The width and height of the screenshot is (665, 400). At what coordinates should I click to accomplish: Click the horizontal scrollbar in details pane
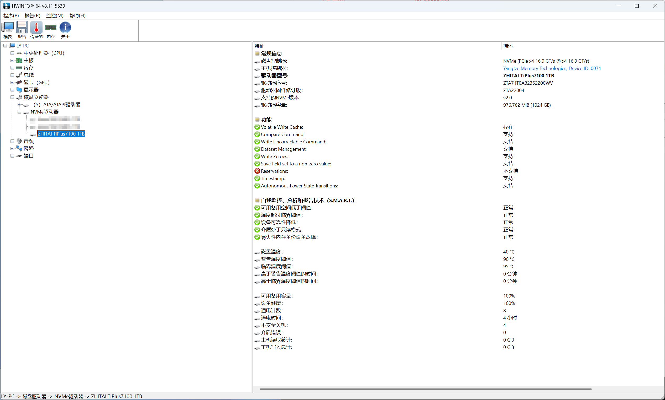426,389
